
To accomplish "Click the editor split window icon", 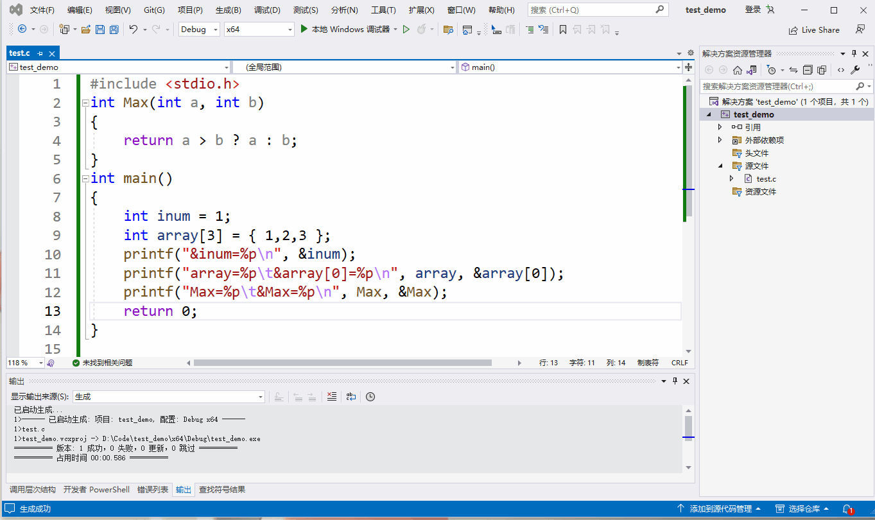I will click(x=689, y=67).
